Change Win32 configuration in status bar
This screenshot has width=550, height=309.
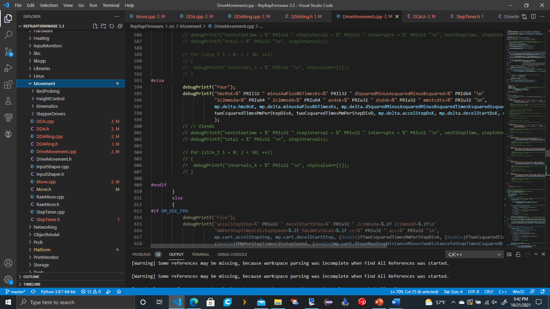point(518,291)
